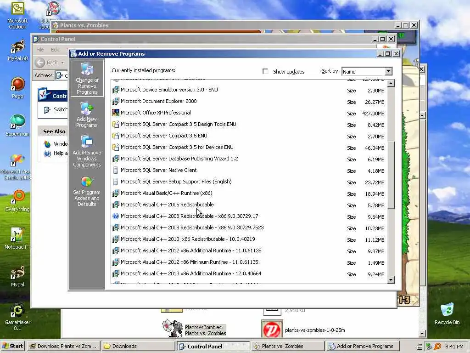Click icon for SQL Server Database Publishing Wizard 1.2
470x353 pixels.
pos(115,159)
